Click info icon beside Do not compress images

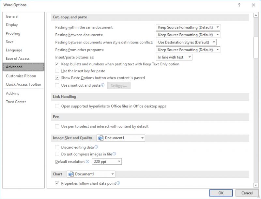(x=114, y=154)
